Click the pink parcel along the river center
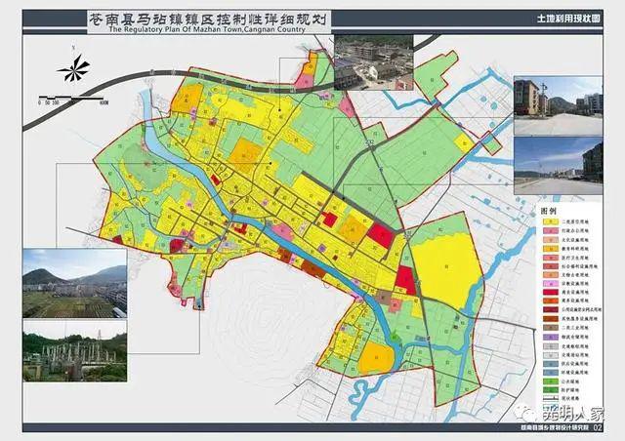Viewport: 625px width, 441px height. pos(282,232)
